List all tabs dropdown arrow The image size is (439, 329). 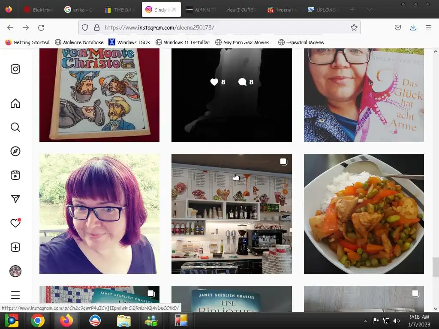[370, 10]
